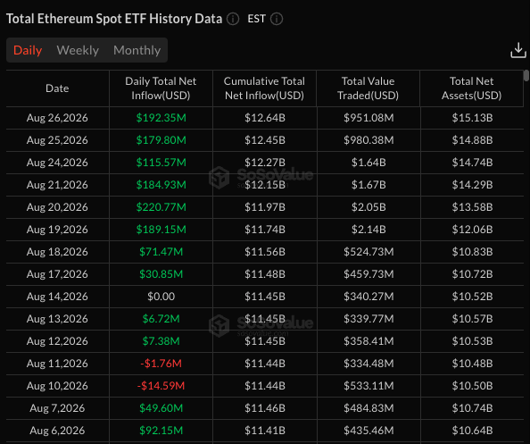Select the $14.29B net assets value
The image size is (530, 444).
click(472, 185)
